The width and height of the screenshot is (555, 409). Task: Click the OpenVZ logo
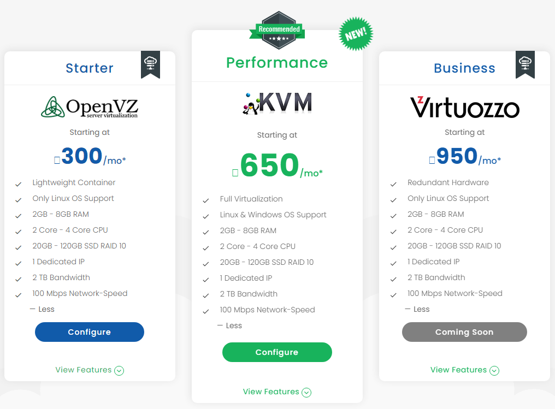click(x=90, y=107)
